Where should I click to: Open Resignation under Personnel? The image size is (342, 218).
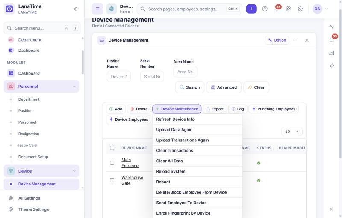coord(29,134)
